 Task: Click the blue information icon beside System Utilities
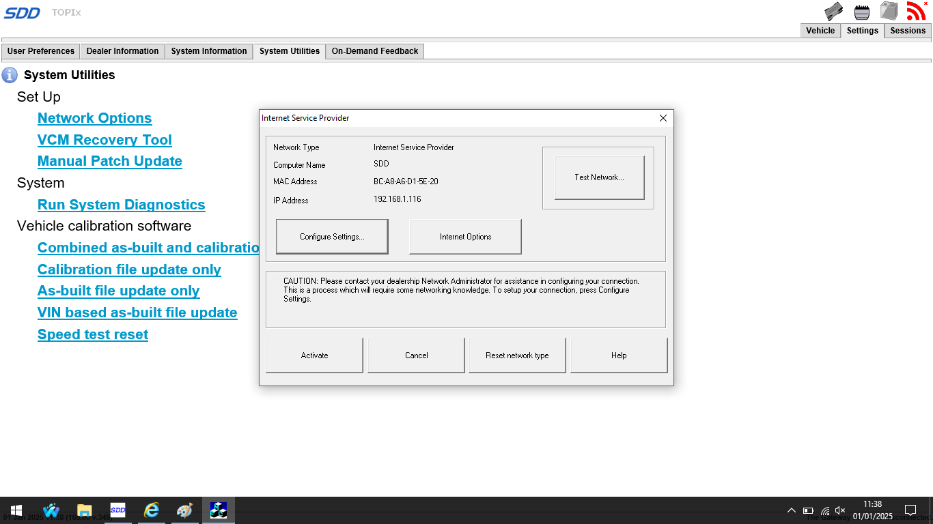tap(10, 74)
